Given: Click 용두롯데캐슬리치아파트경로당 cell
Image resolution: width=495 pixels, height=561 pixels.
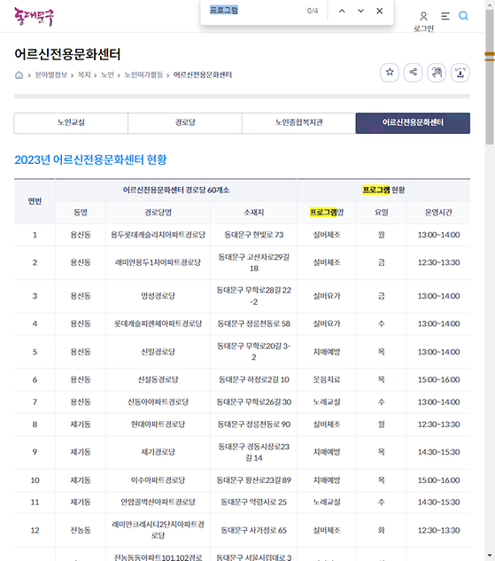Looking at the screenshot, I should pos(158,235).
